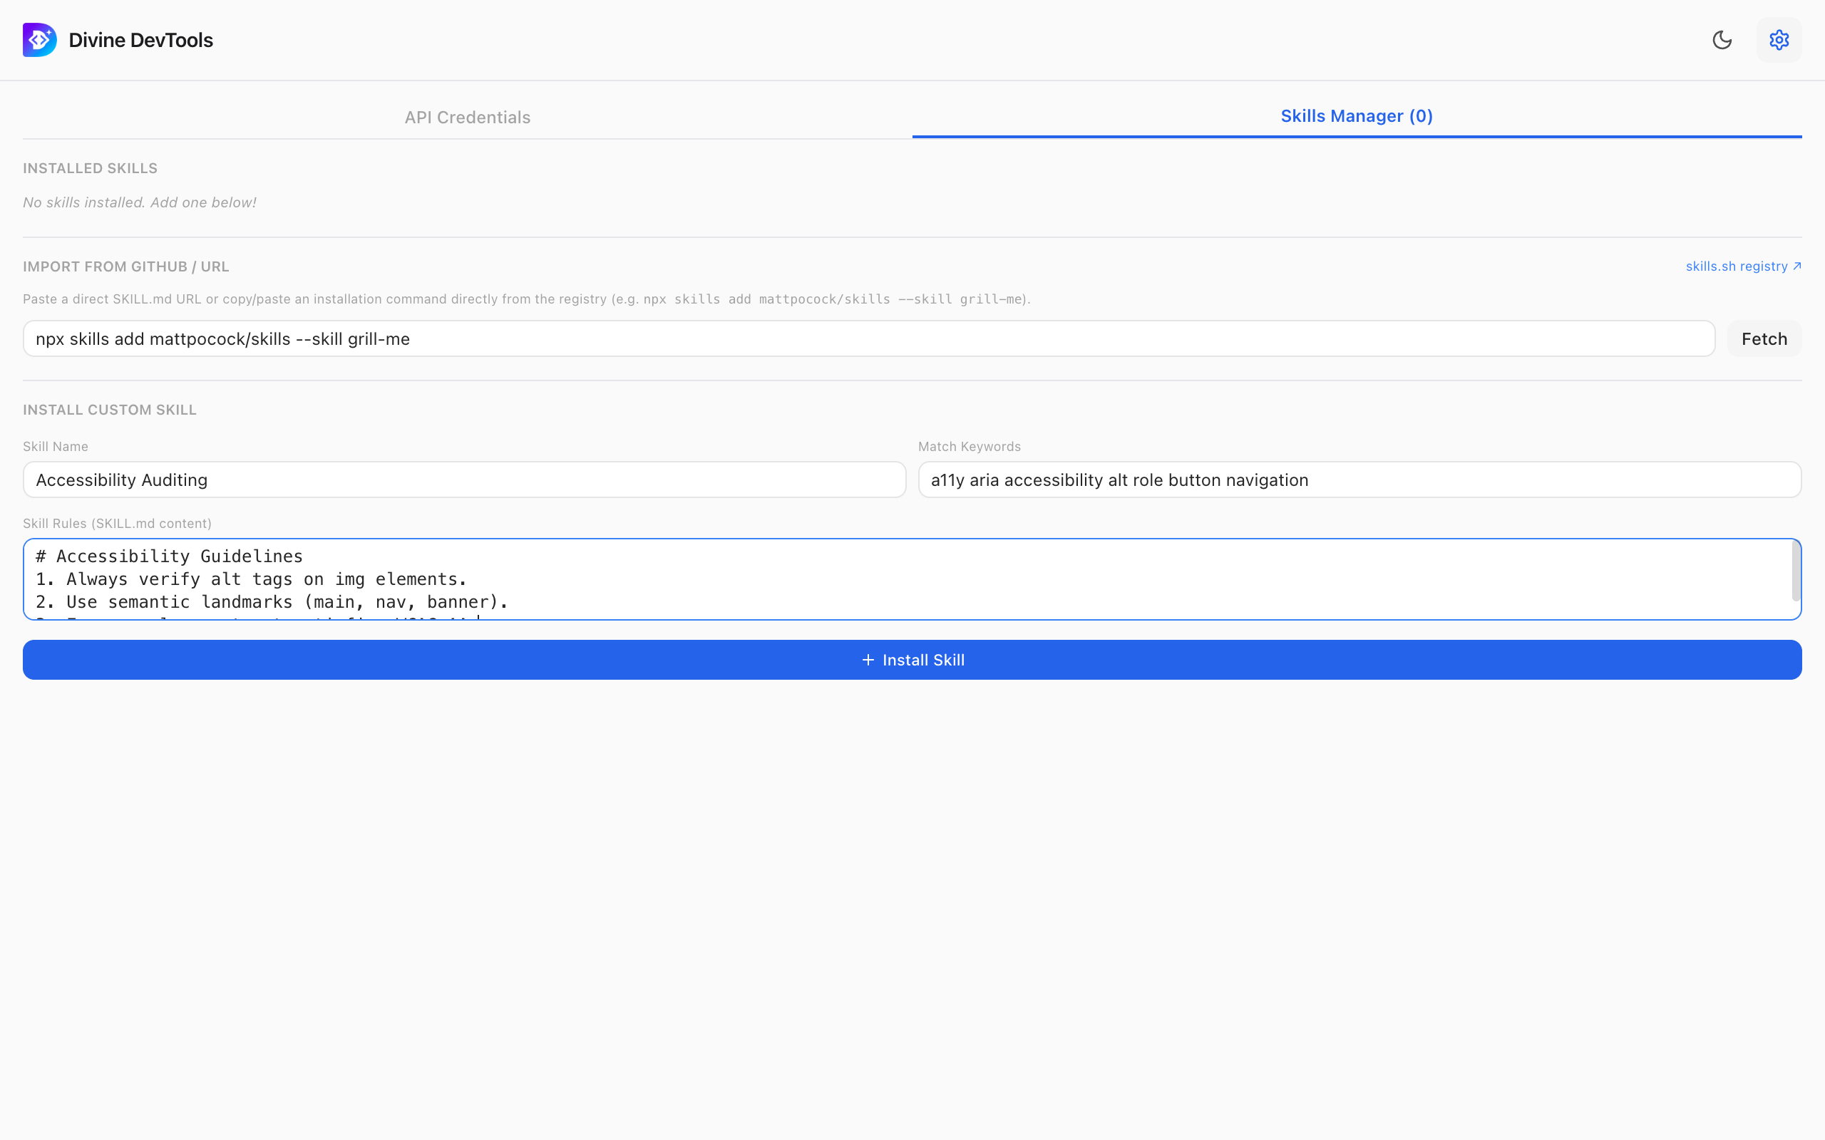Click the 'IMPORT FROM GITHUB / URL' heading
The width and height of the screenshot is (1825, 1140).
point(126,266)
